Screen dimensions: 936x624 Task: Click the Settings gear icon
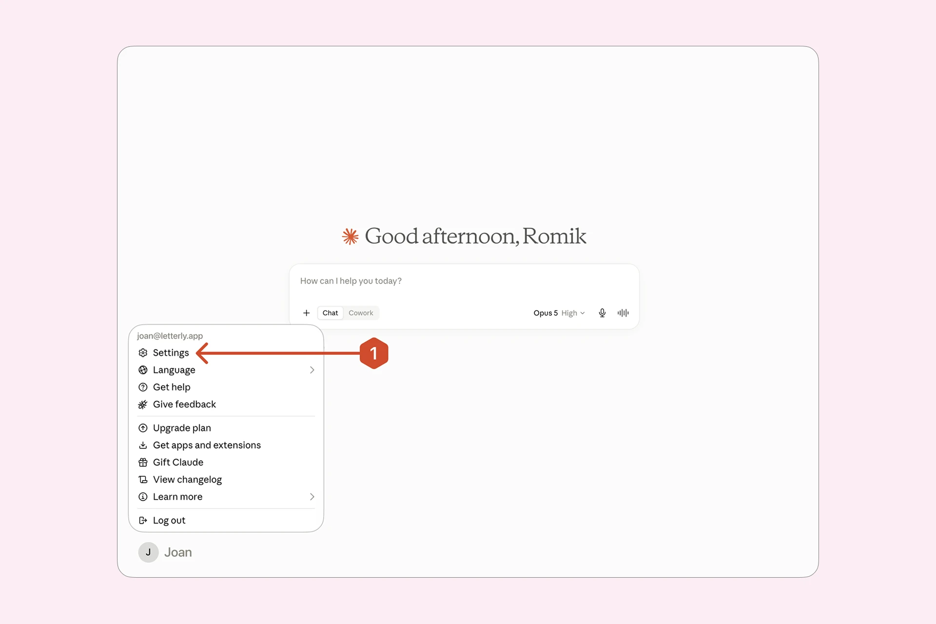pyautogui.click(x=143, y=352)
